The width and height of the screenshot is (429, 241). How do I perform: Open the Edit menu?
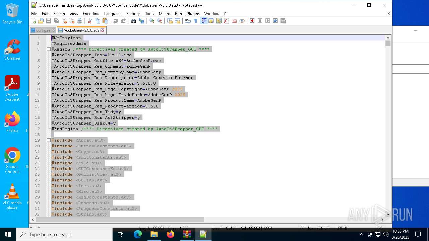click(x=45, y=14)
